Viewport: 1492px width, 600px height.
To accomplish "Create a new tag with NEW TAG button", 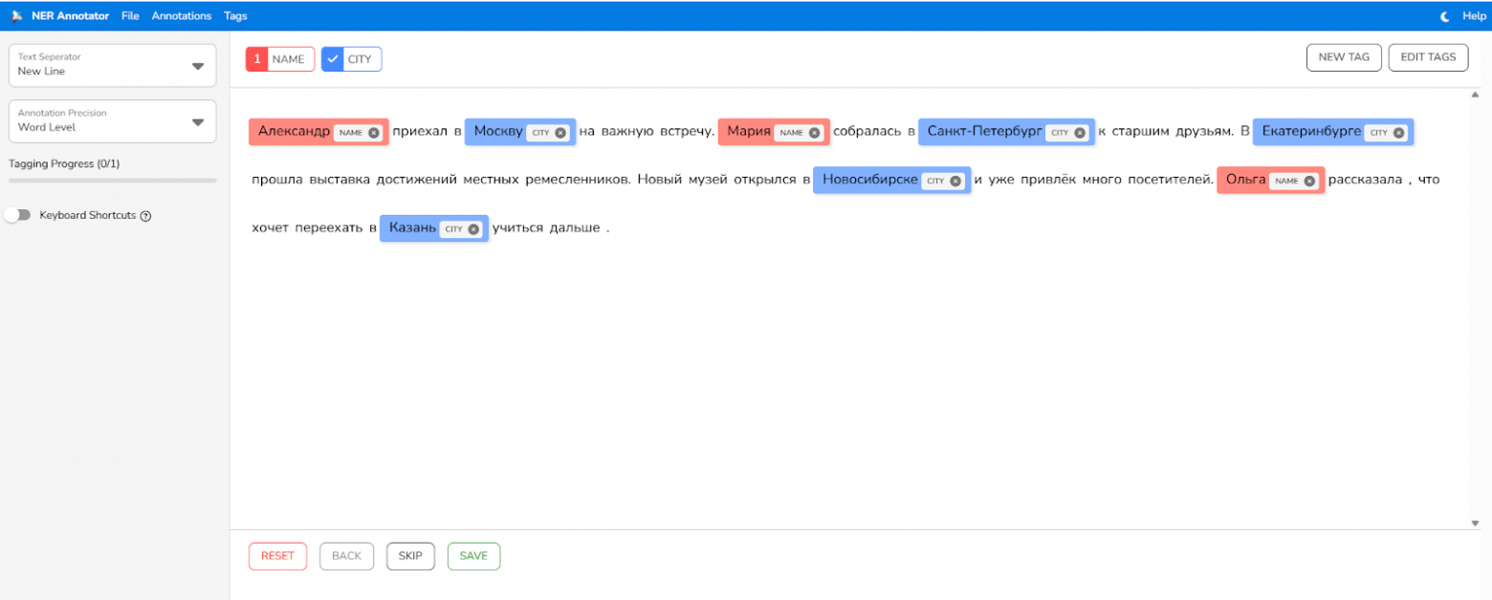I will click(x=1344, y=57).
